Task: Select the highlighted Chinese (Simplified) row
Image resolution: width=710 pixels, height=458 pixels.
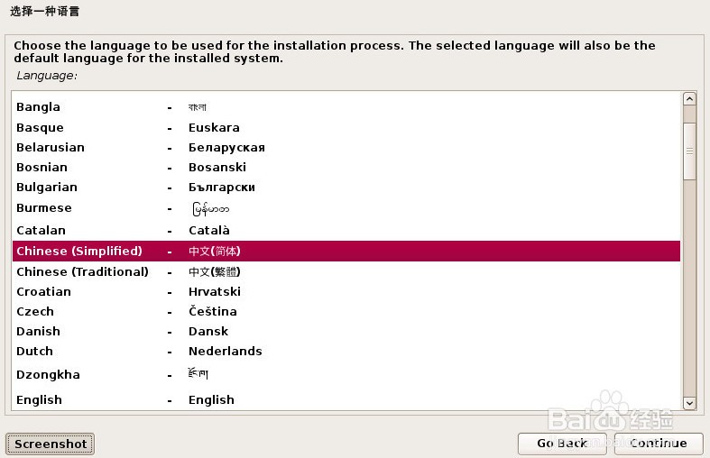Action: pos(79,252)
